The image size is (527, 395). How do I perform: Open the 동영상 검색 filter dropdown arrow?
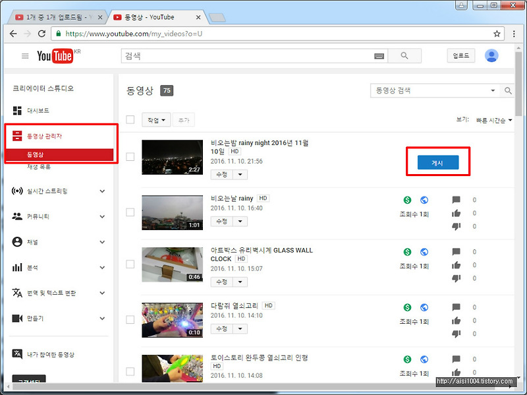click(x=493, y=90)
